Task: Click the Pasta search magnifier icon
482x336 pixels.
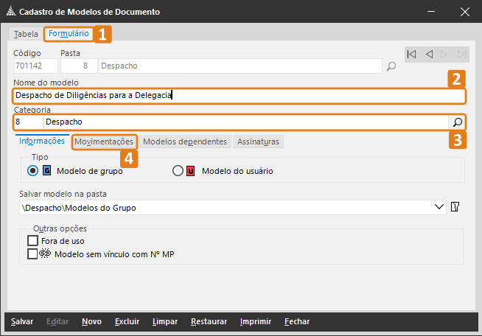Action: tap(391, 66)
